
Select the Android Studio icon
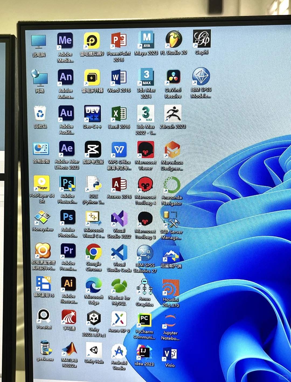coord(119,351)
